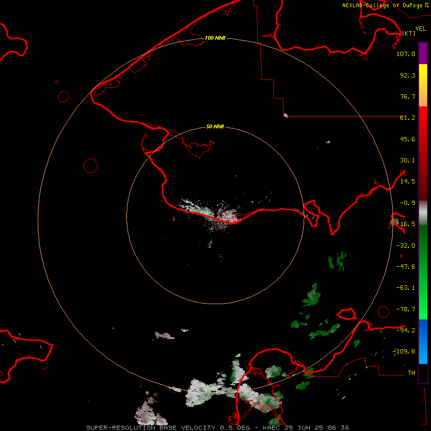Click the 92.3 velocity scale value
431x431 pixels.
[x=408, y=75]
